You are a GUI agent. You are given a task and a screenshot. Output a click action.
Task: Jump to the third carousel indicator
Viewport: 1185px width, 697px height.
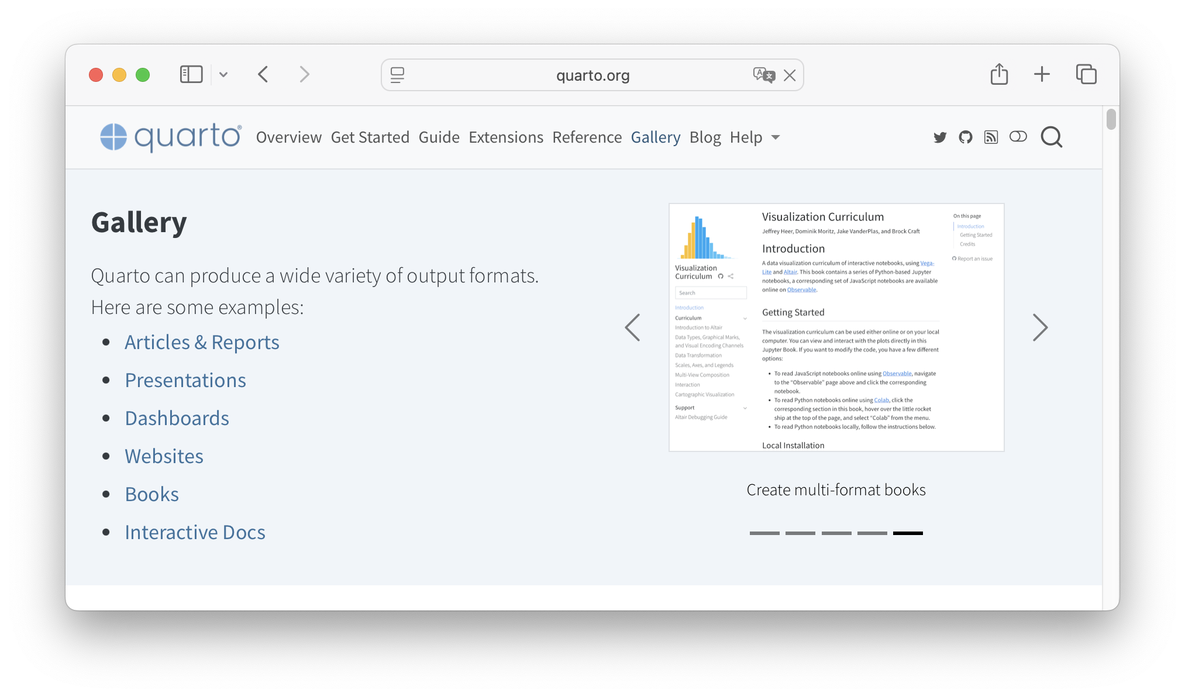tap(836, 533)
